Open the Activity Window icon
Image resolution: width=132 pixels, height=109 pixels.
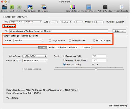[105, 7]
